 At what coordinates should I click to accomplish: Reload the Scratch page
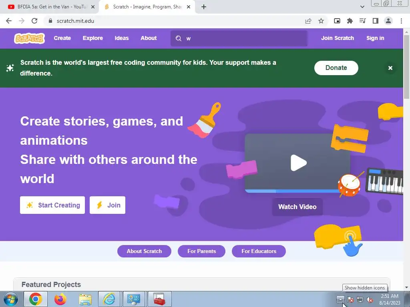pyautogui.click(x=34, y=21)
